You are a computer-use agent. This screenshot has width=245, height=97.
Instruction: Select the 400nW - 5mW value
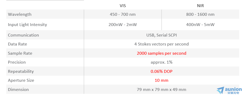click(x=200, y=25)
